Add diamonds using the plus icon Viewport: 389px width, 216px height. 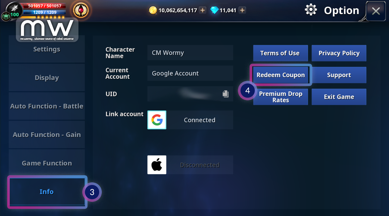[242, 10]
